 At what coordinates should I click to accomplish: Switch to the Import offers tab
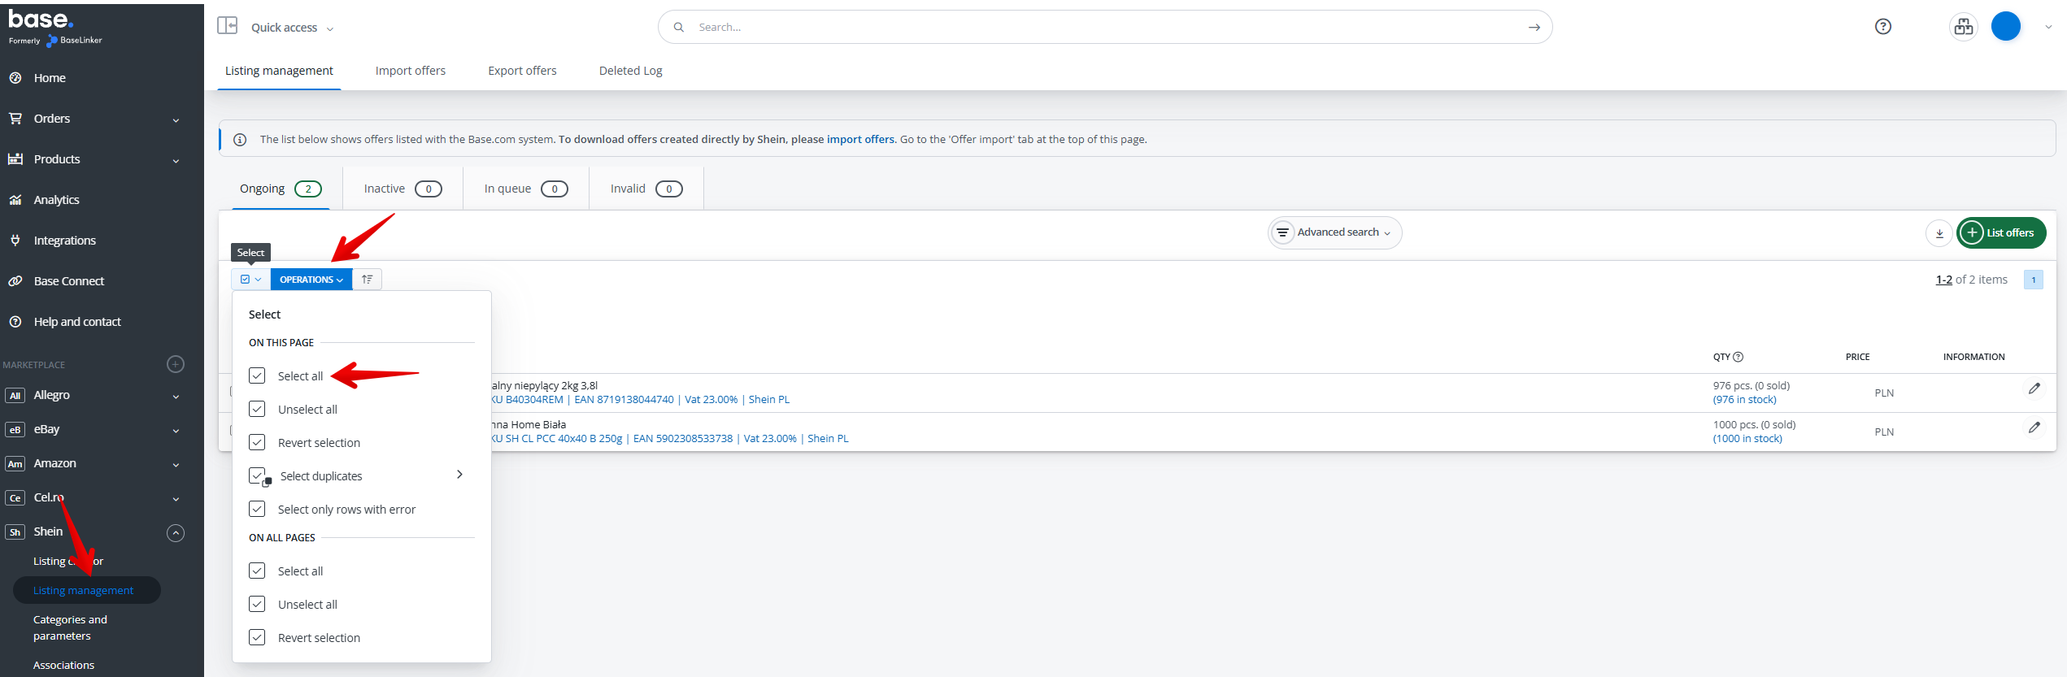(410, 71)
